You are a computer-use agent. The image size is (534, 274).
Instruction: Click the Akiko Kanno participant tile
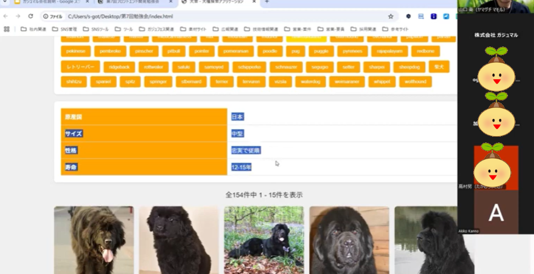pos(496,212)
